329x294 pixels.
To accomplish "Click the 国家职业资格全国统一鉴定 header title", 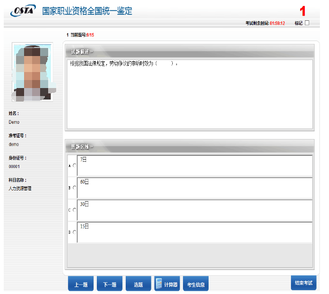I will (87, 11).
